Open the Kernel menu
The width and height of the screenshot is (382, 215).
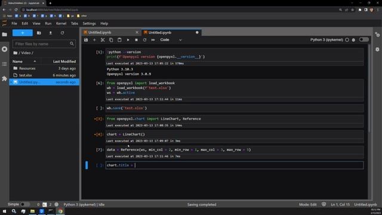61,23
